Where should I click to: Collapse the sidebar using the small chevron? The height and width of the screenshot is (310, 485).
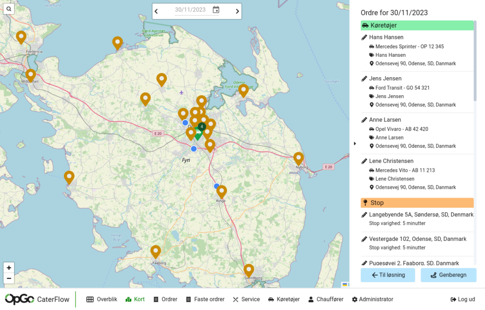click(355, 143)
